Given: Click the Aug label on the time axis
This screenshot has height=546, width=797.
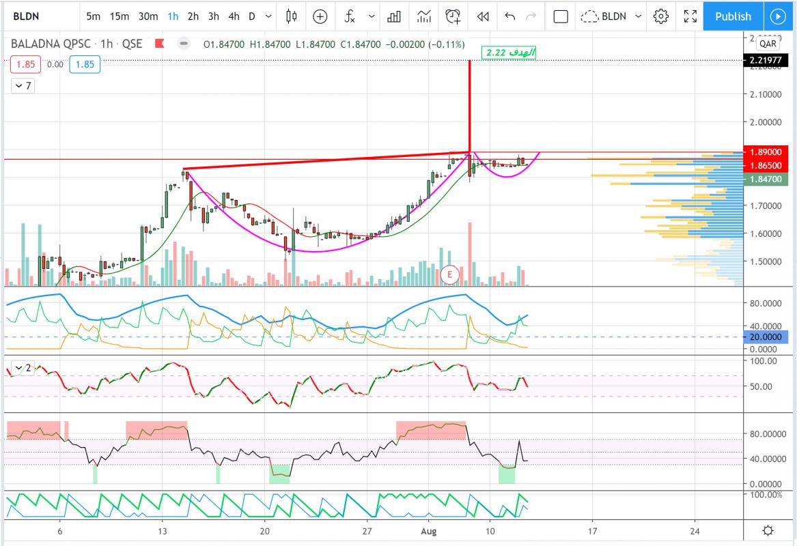Looking at the screenshot, I should 428,531.
